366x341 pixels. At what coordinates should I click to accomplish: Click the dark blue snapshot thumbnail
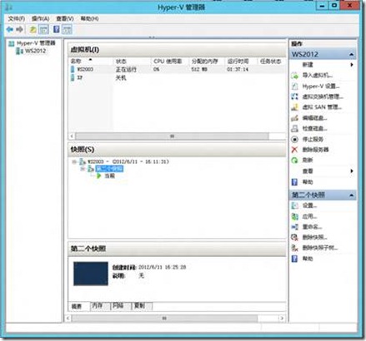(x=91, y=274)
